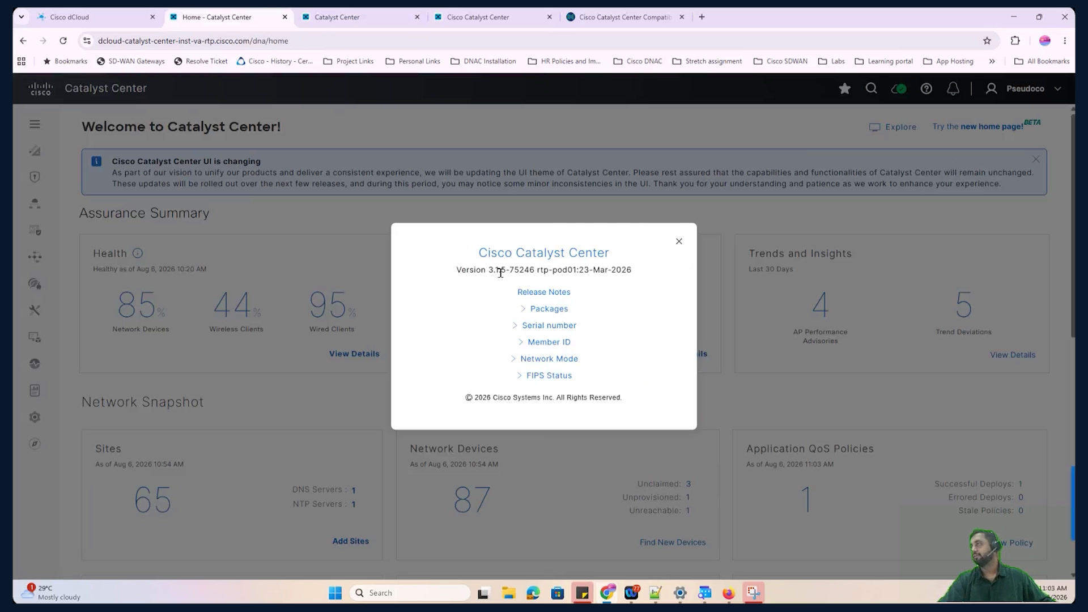Click the Cisco logo in the header
This screenshot has width=1088, height=612.
click(41, 88)
